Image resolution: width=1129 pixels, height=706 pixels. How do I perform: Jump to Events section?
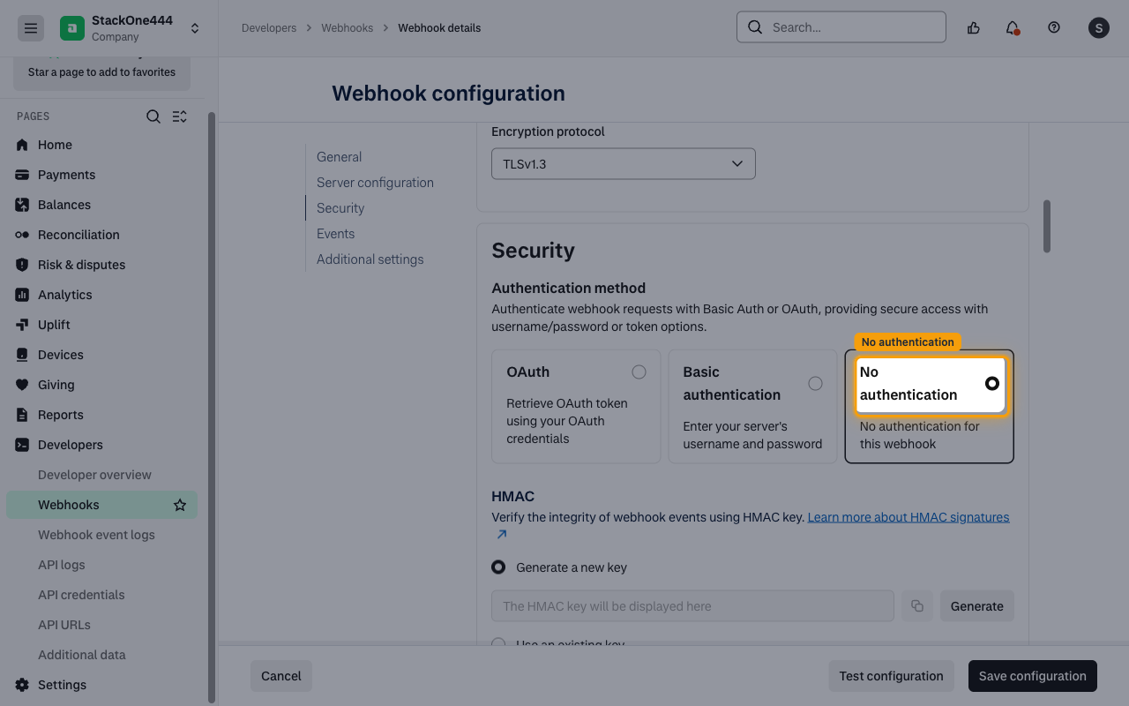[x=335, y=234]
